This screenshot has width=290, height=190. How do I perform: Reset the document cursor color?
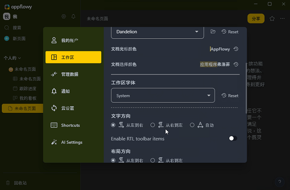[x=236, y=49]
